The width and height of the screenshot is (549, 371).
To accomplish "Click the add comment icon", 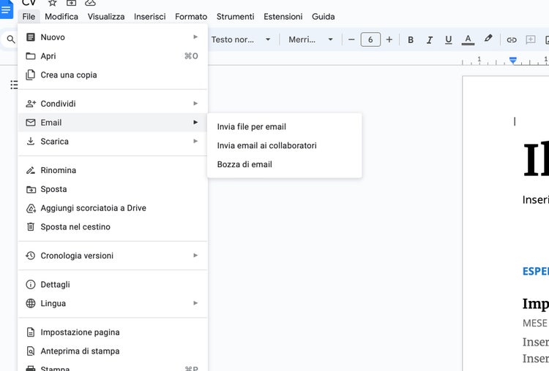I will click(x=531, y=39).
